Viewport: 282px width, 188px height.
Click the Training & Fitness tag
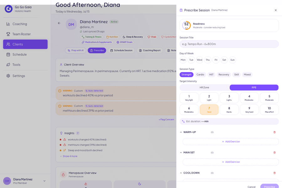point(91,37)
